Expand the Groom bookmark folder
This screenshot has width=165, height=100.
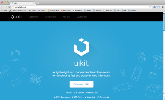click(132, 10)
